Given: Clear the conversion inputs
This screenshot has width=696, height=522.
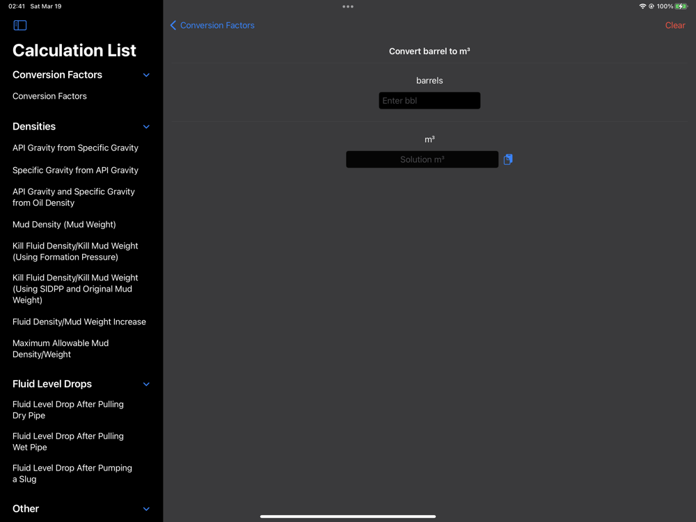Looking at the screenshot, I should [x=674, y=25].
